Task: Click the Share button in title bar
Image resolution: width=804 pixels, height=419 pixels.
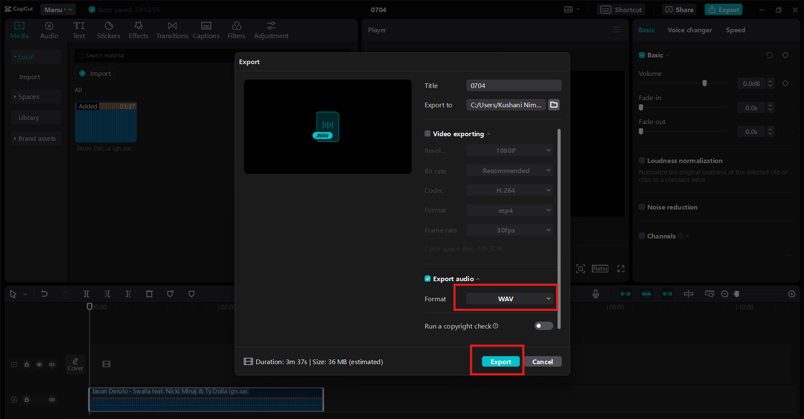Action: [x=679, y=9]
